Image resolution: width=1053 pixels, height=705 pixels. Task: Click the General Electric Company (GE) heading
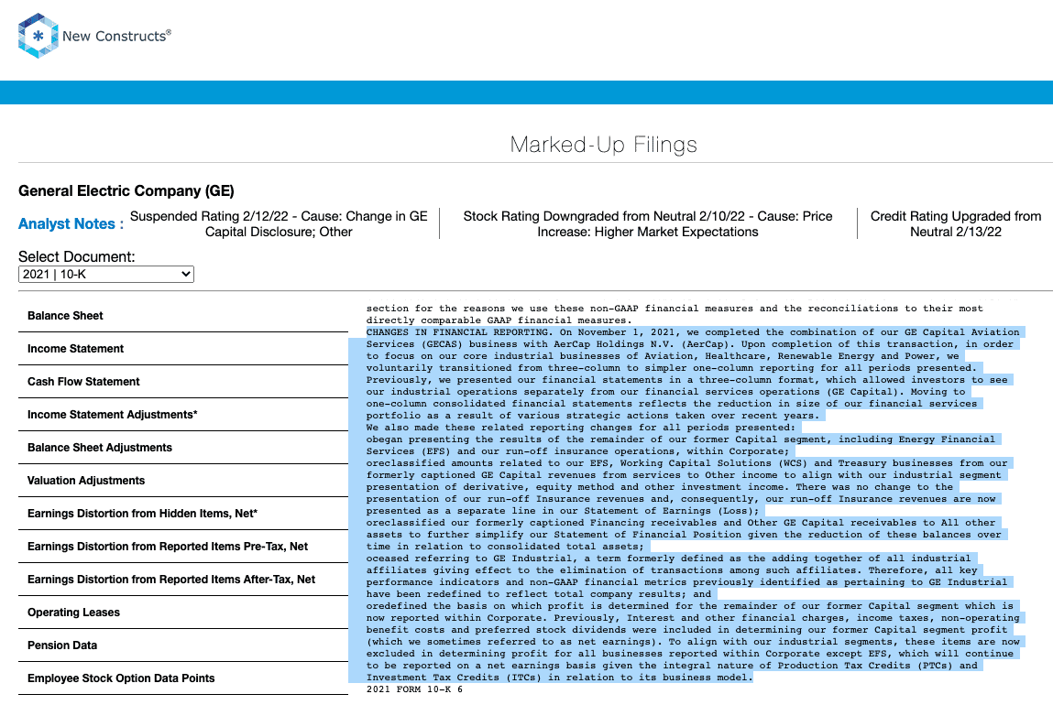pos(126,191)
